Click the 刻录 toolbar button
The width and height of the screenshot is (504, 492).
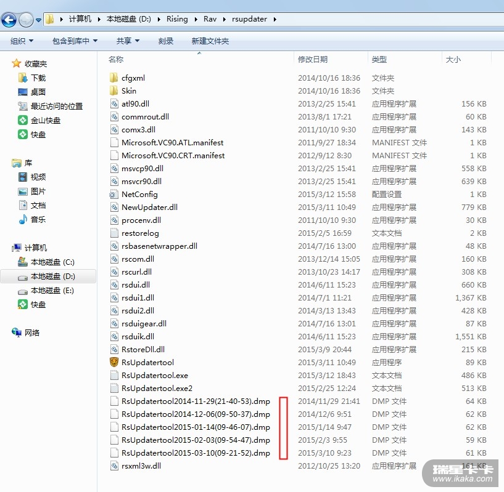coord(166,41)
